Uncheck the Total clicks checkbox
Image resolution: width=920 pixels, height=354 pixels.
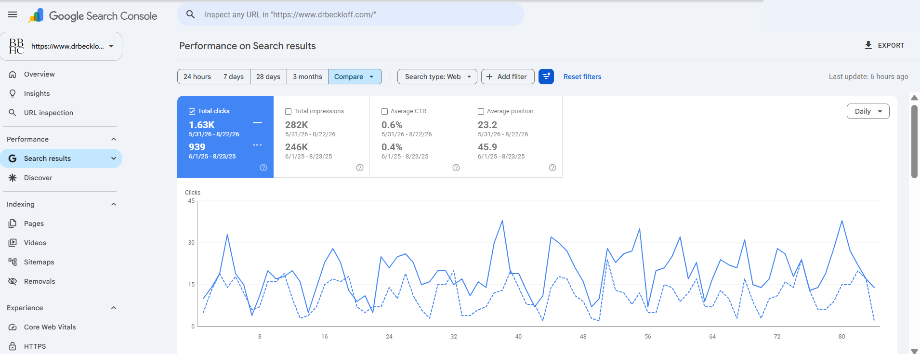(x=192, y=111)
